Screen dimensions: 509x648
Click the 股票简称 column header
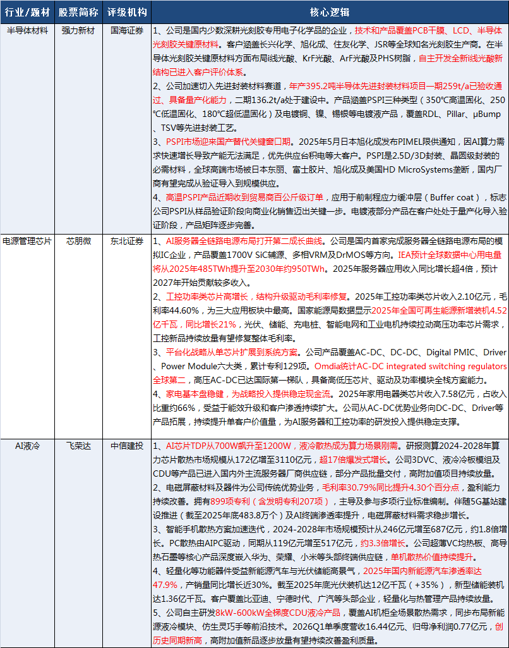point(78,12)
